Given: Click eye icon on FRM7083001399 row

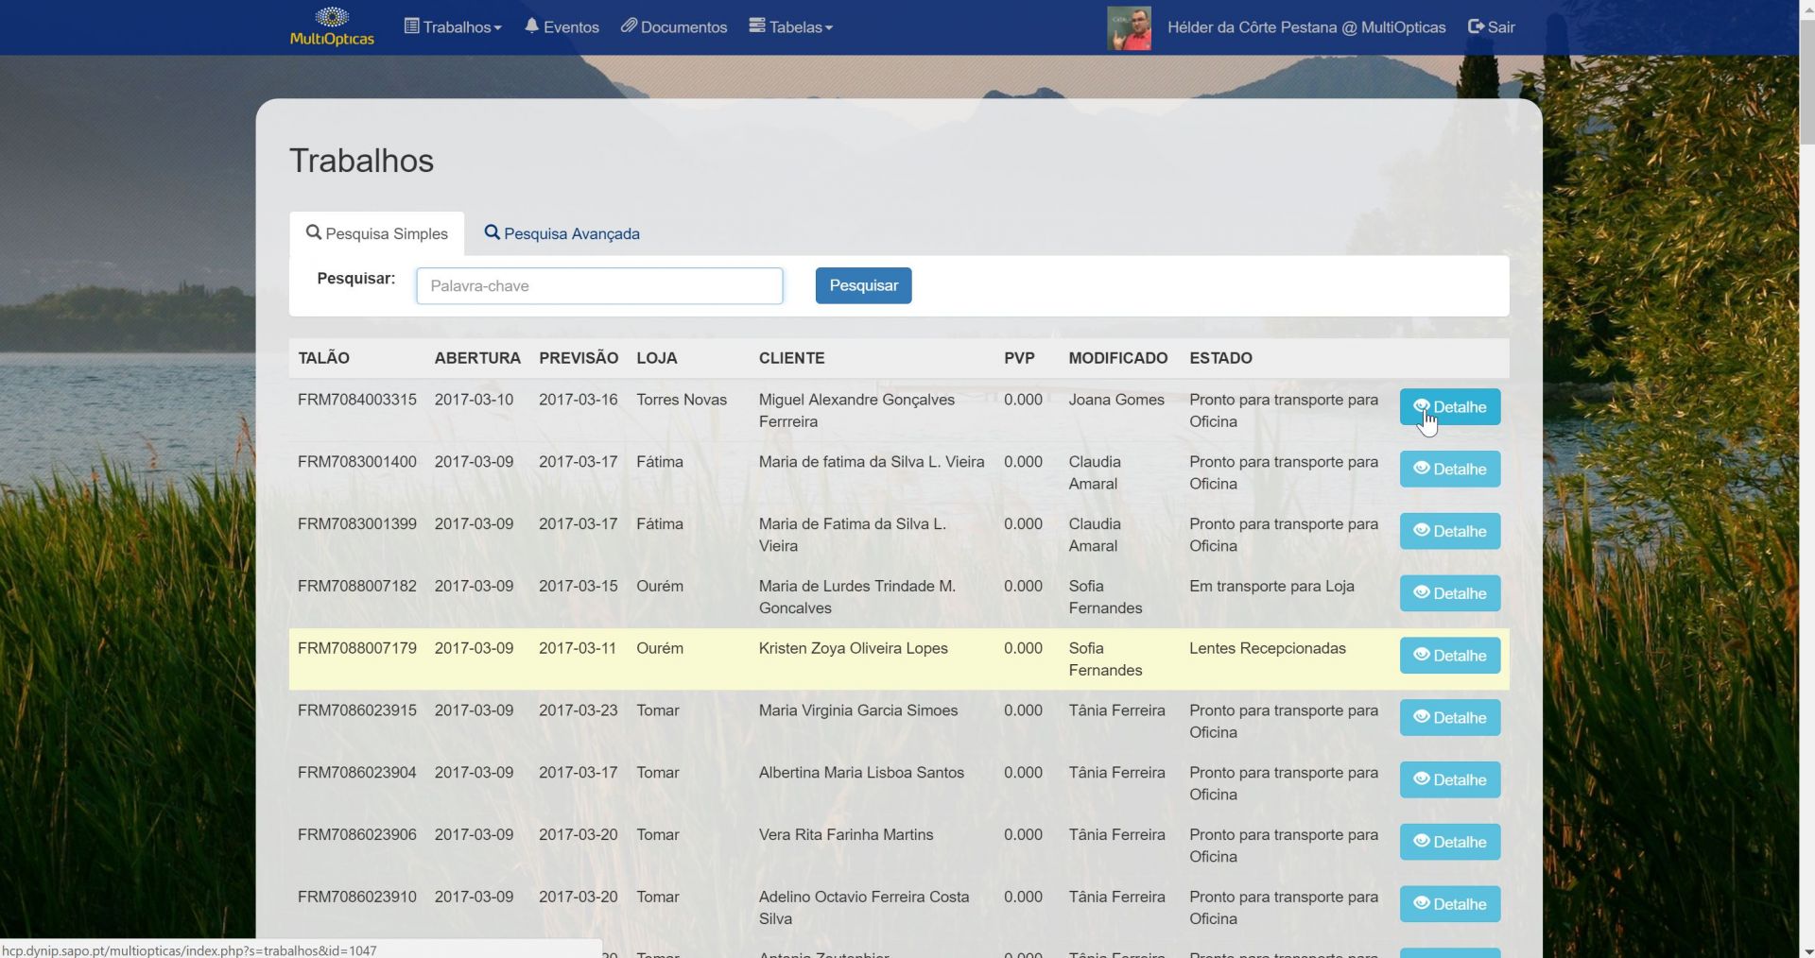Looking at the screenshot, I should (x=1421, y=531).
